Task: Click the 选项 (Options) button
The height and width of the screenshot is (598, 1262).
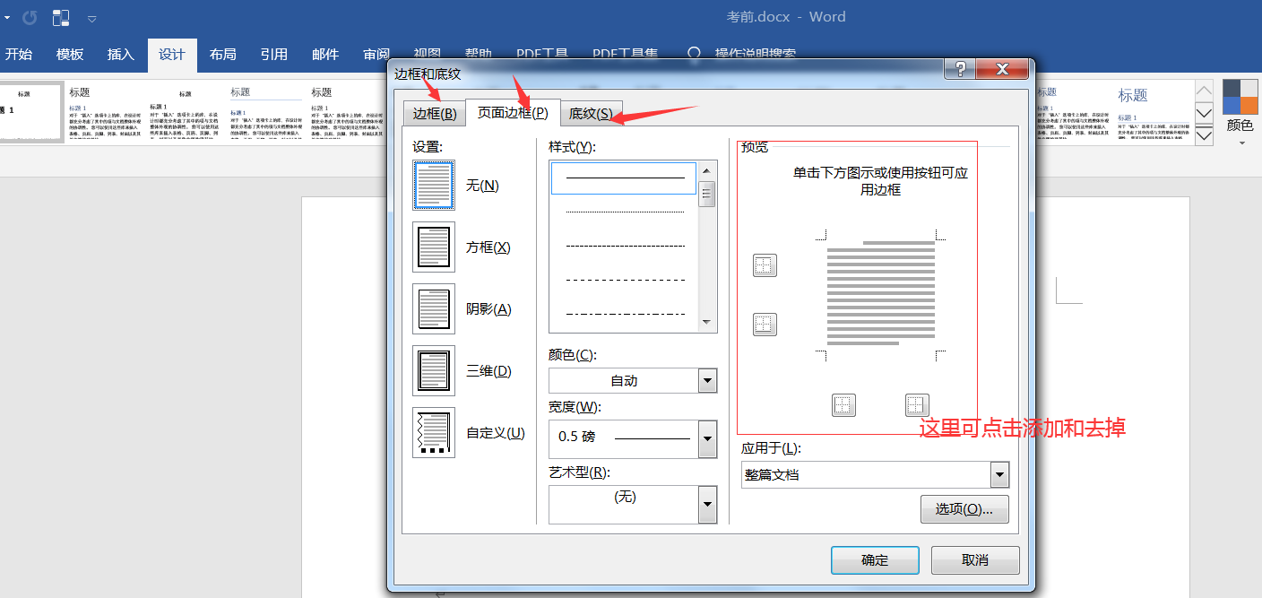Action: coord(964,508)
